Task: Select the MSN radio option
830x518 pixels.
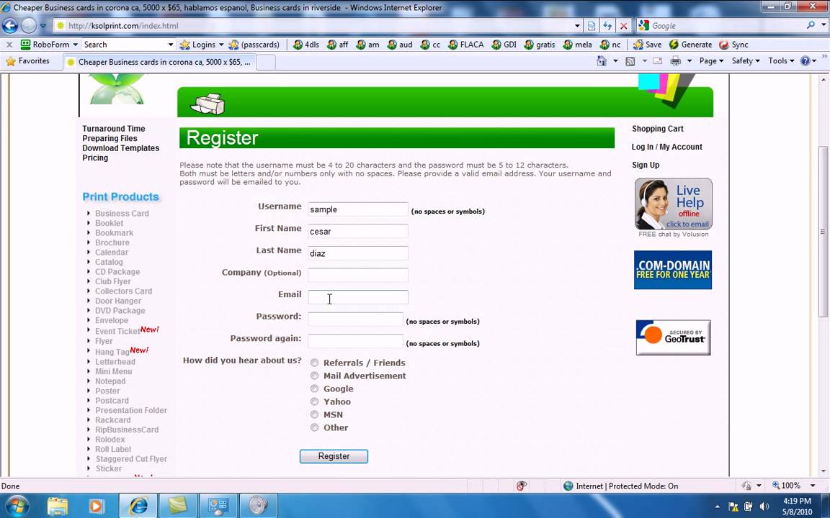Action: tap(314, 414)
